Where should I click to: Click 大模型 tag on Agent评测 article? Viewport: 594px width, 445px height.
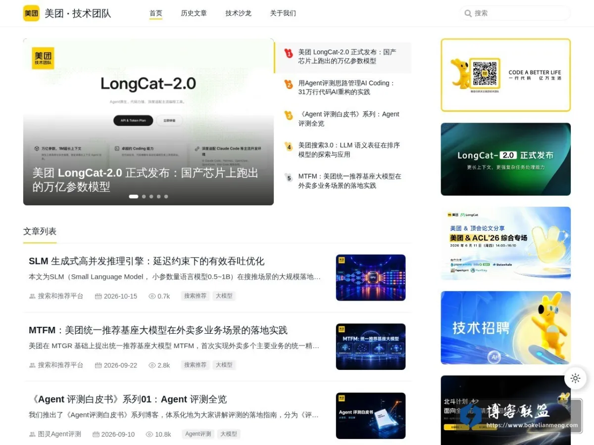(229, 435)
